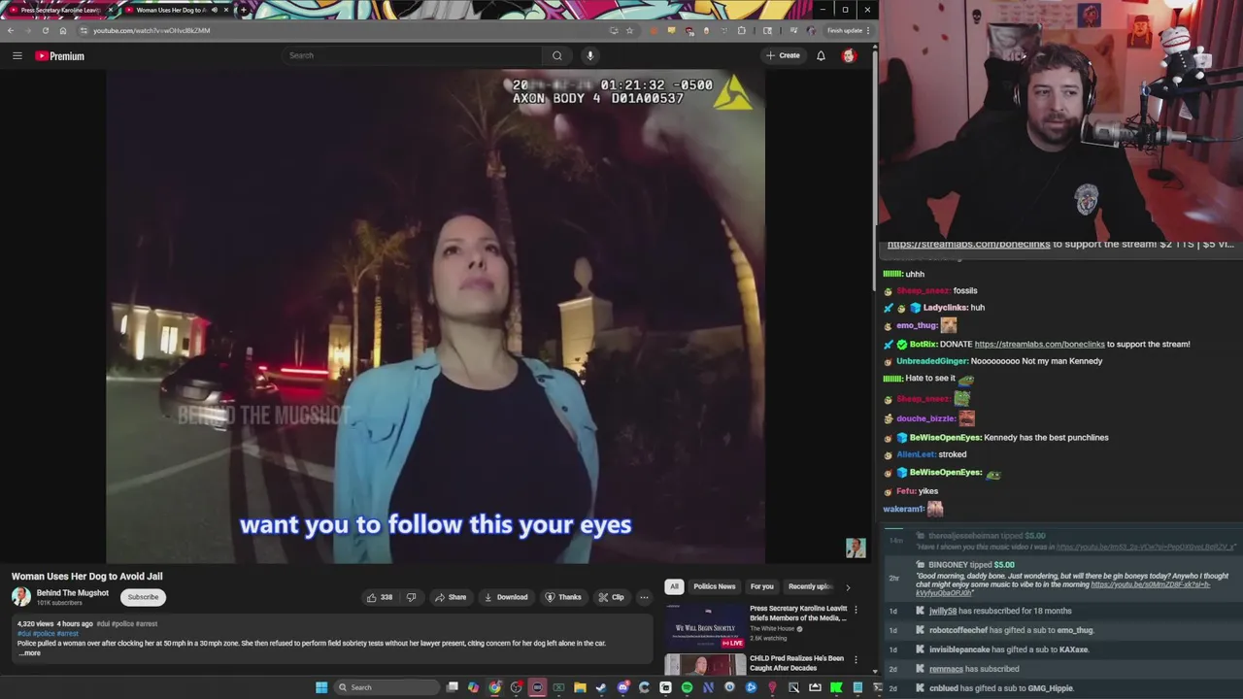Open YouTube notifications bell
Image resolution: width=1243 pixels, height=699 pixels.
821,55
